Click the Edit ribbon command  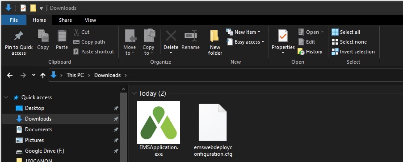point(306,42)
